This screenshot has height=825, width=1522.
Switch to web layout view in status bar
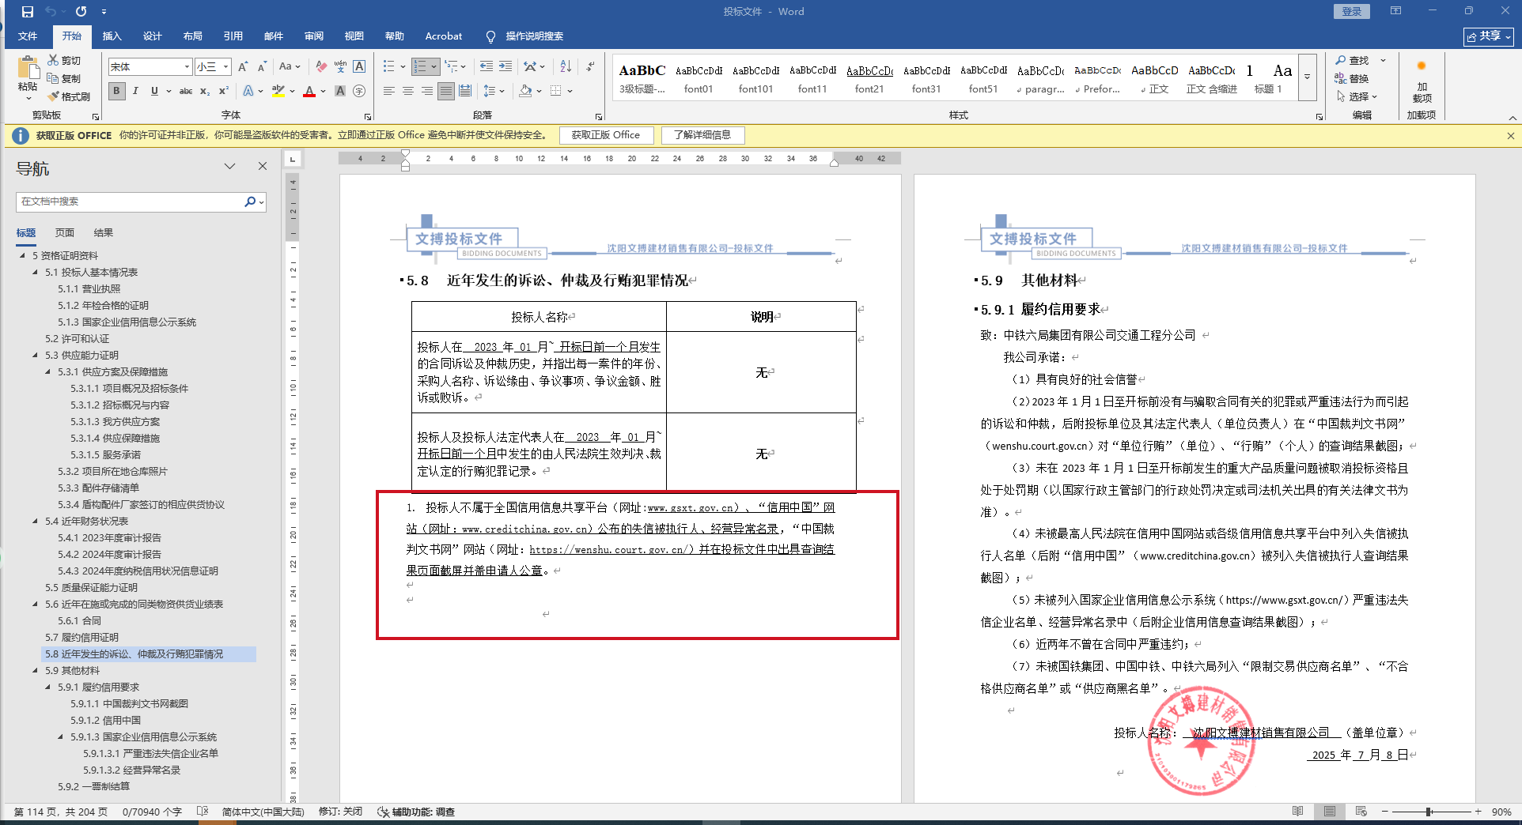[1361, 812]
